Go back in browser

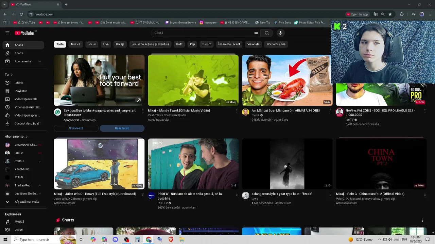[x=5, y=14]
